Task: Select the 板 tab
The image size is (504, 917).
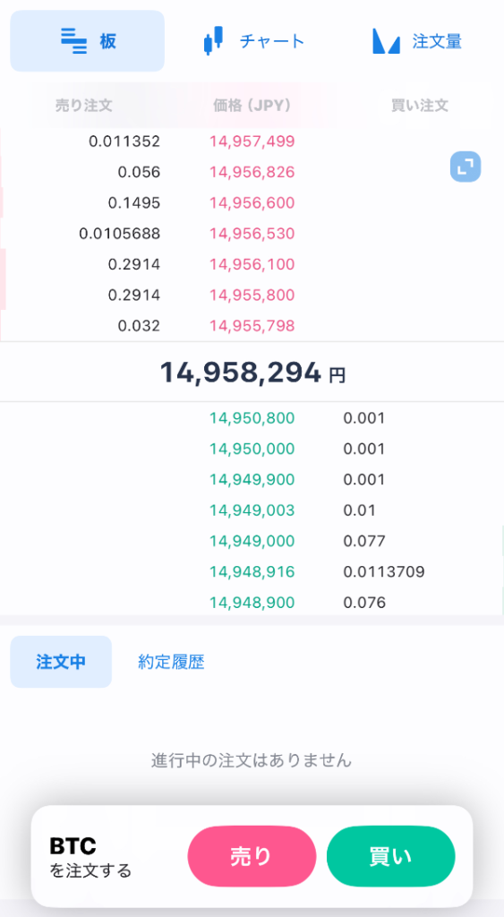Action: 87,41
